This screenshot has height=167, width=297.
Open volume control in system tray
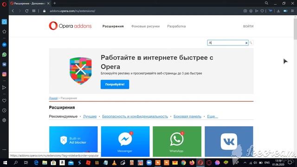click(255, 163)
